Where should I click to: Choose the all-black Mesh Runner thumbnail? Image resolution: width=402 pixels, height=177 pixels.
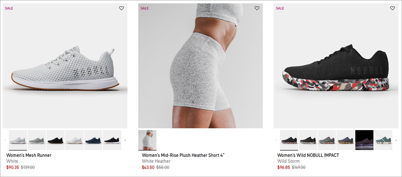tap(55, 140)
